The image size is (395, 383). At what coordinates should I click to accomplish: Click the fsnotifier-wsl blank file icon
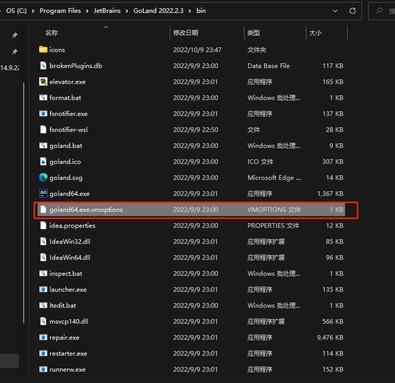43,129
